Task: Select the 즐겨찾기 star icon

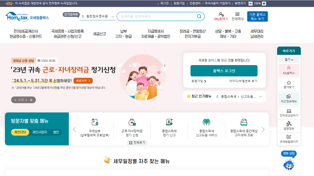Action: [x=289, y=84]
